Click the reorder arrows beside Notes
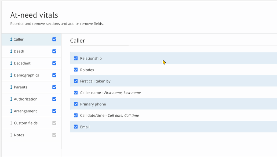Image resolution: width=277 pixels, height=157 pixels. click(x=11, y=135)
